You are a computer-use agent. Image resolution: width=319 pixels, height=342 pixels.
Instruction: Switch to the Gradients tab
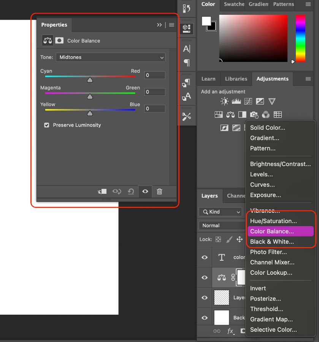pos(259,4)
